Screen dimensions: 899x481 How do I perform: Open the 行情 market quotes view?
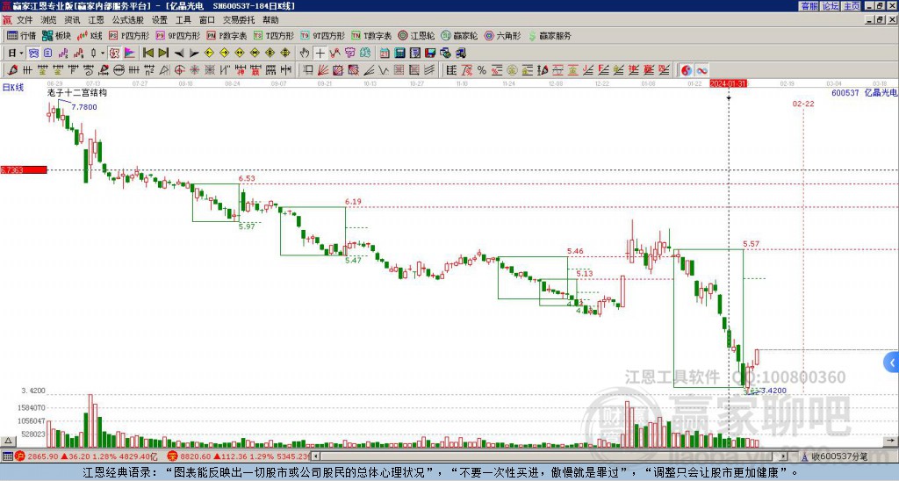click(21, 35)
